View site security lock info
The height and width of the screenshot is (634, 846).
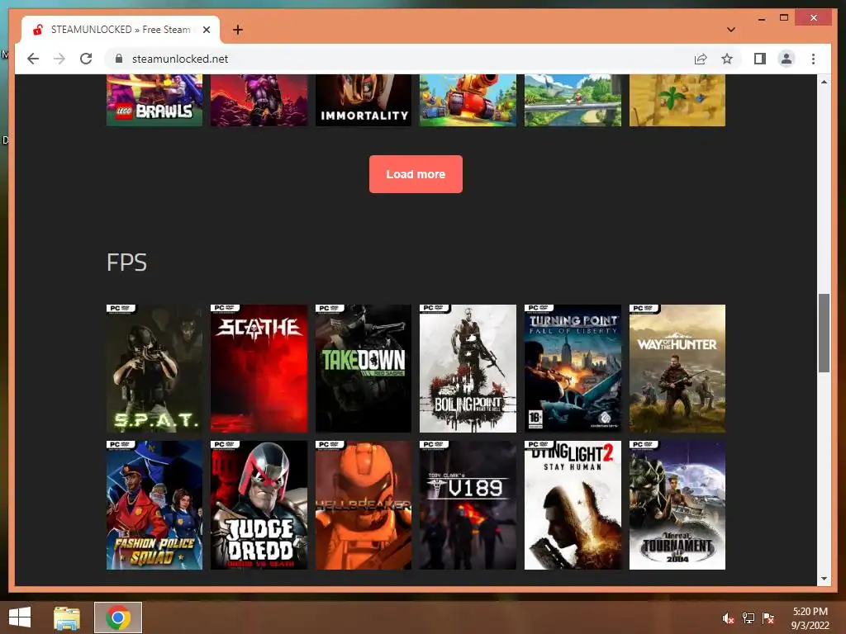click(x=119, y=59)
